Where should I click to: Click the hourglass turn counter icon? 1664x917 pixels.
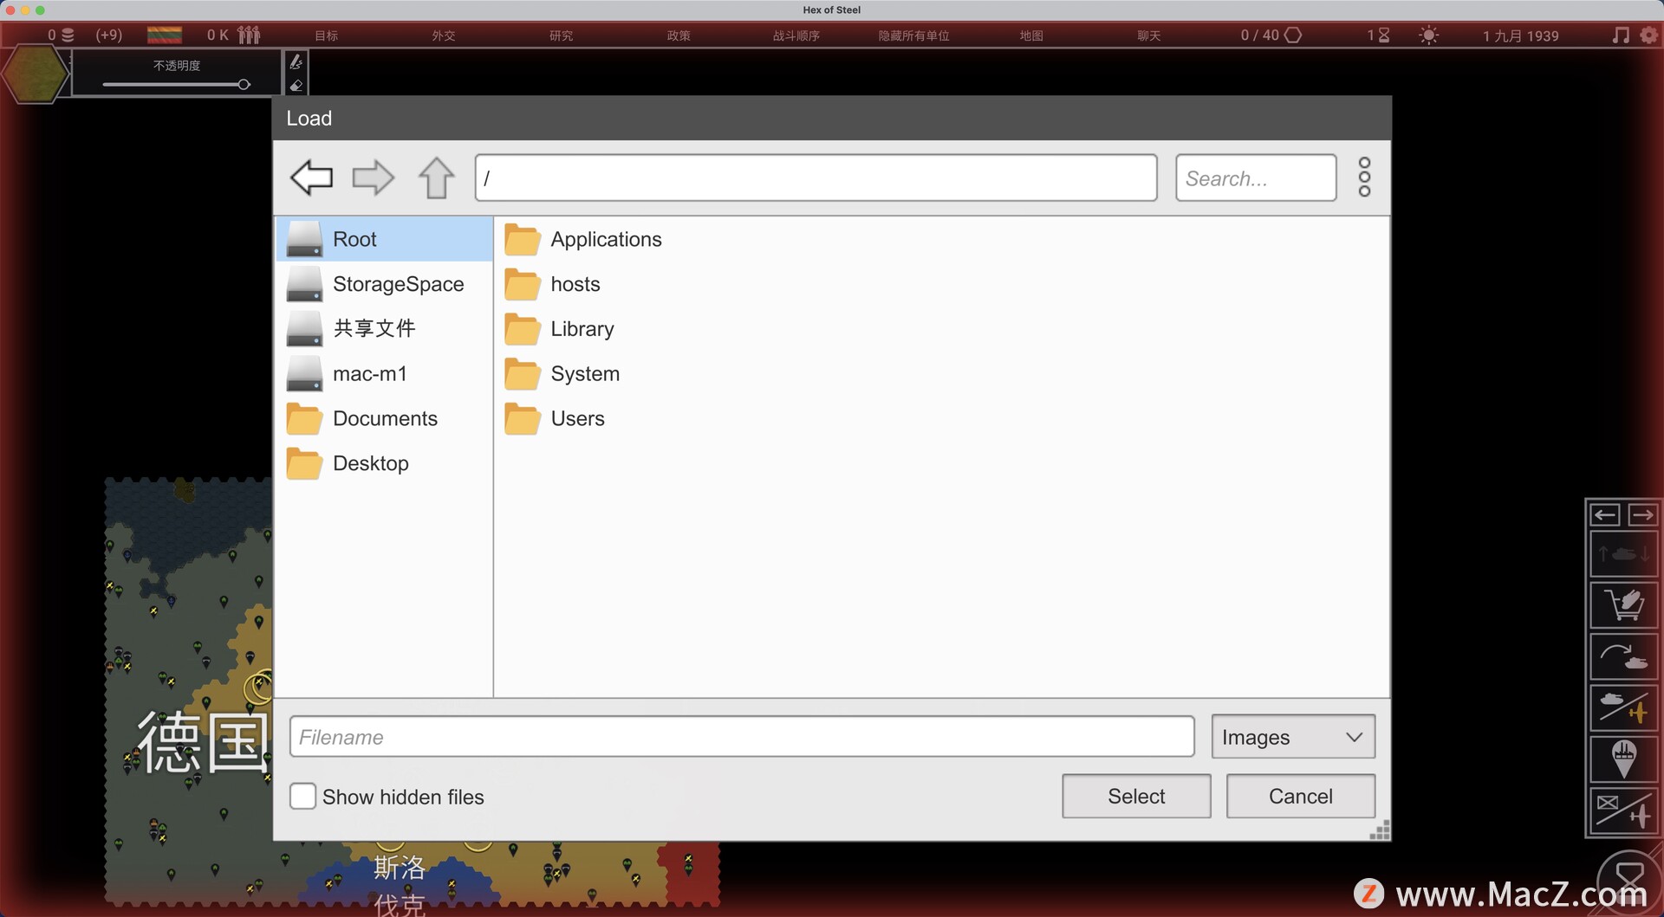tap(1384, 36)
